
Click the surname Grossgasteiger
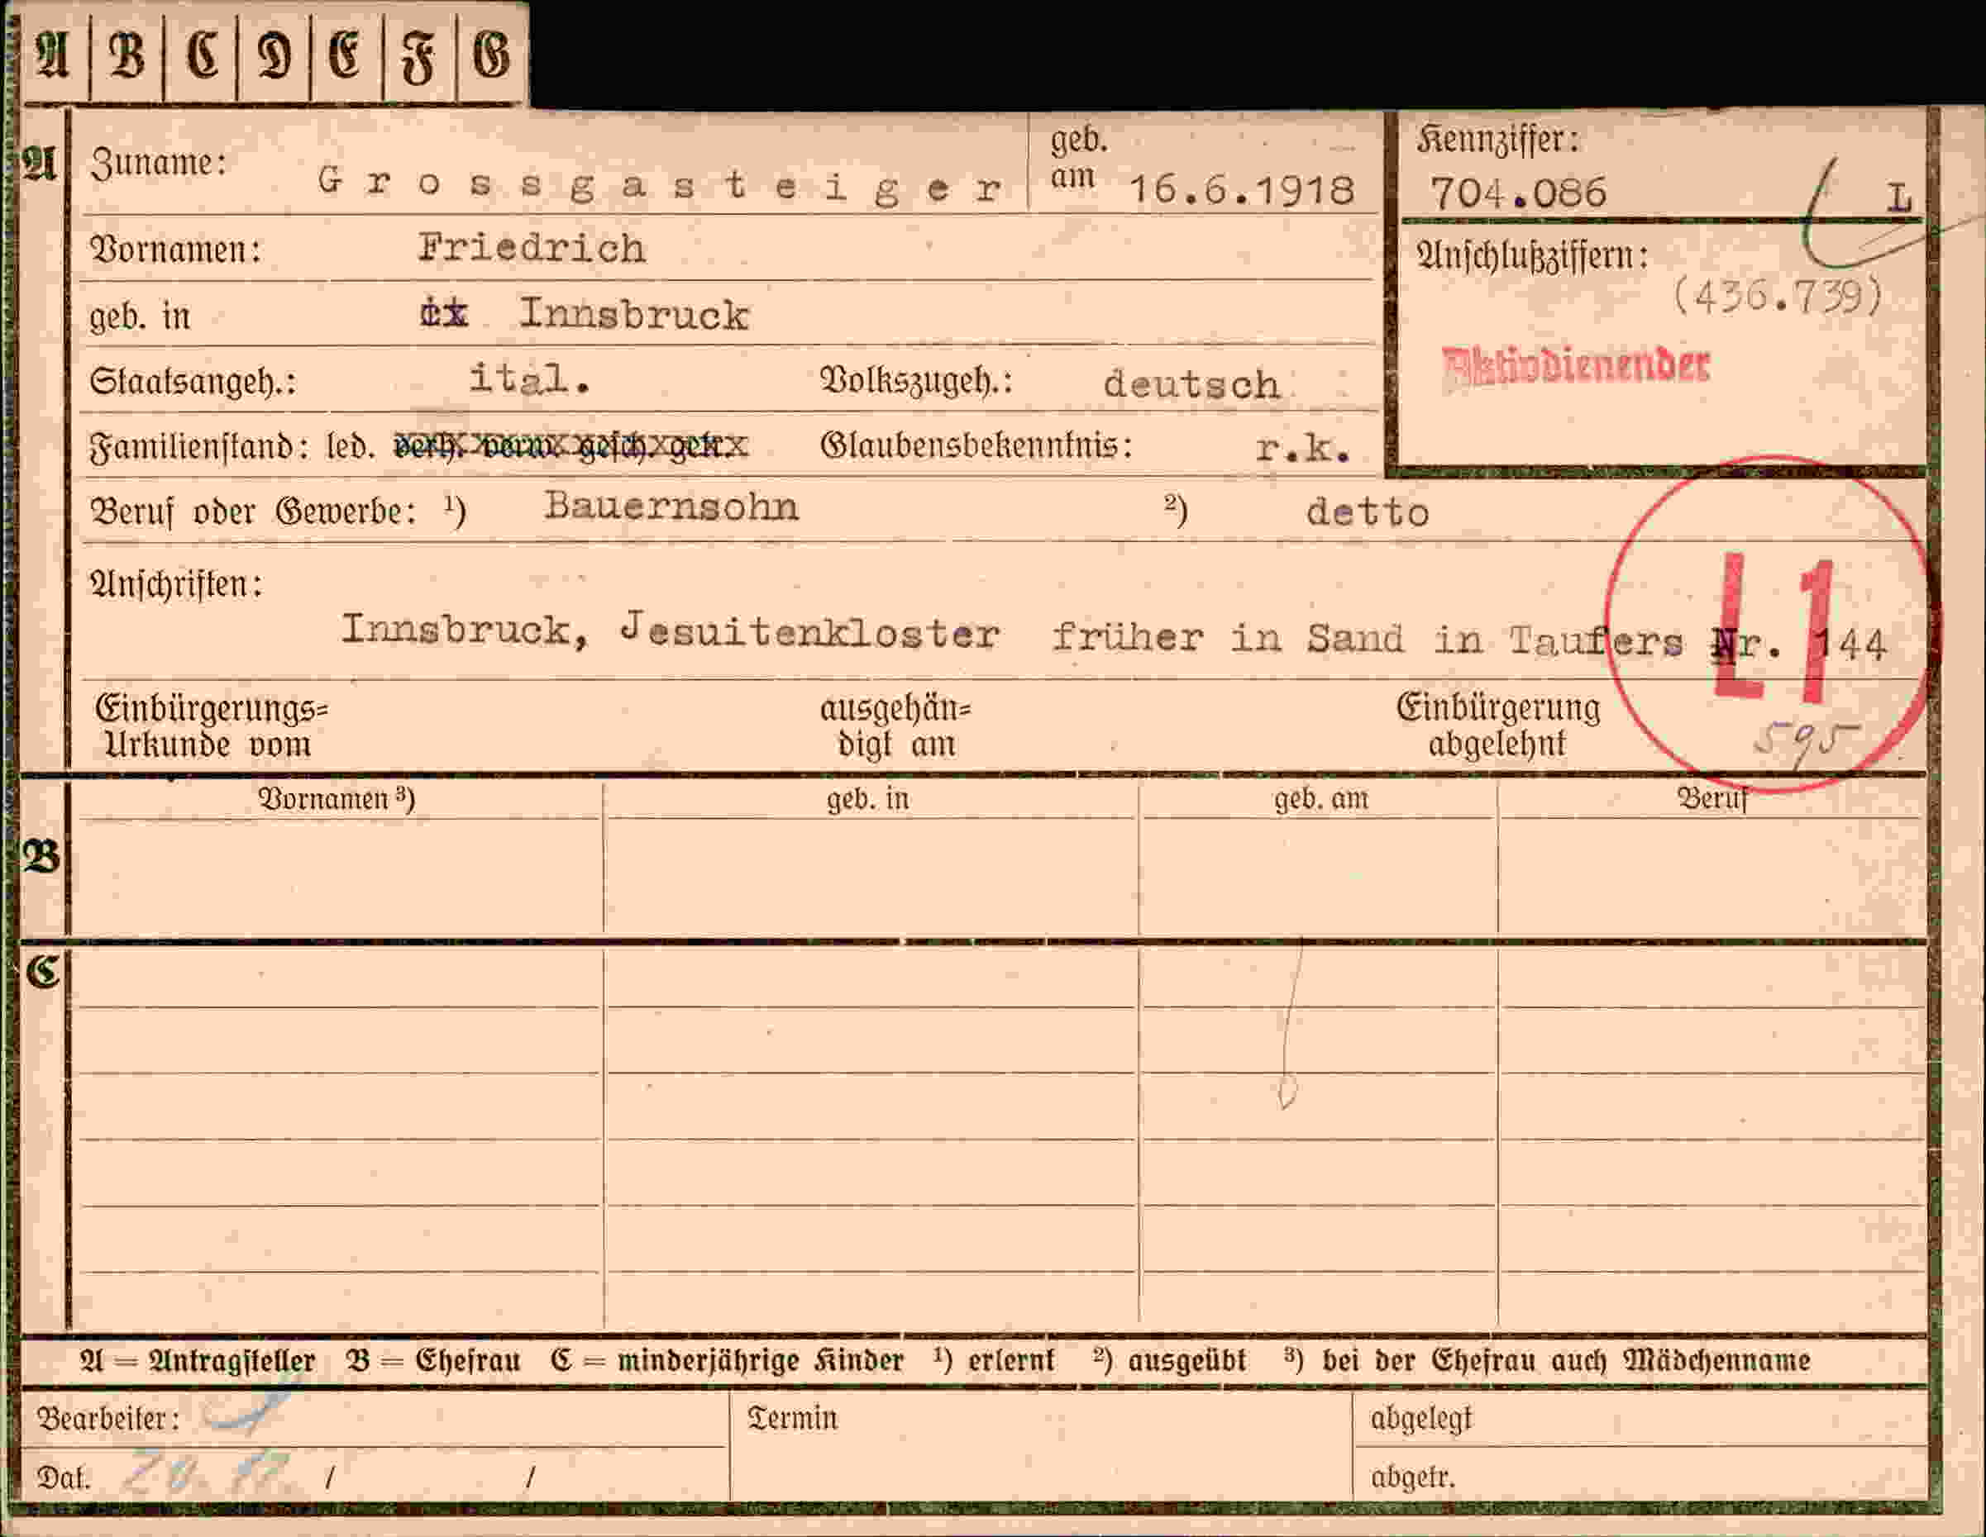pyautogui.click(x=659, y=184)
